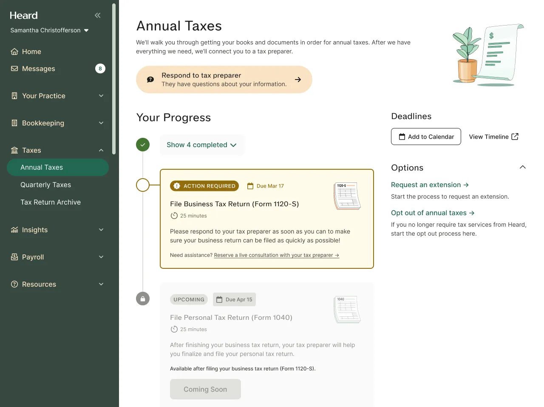Click File Personal Tax Return (Form 1040) title
Viewport: 544px width, 407px height.
pyautogui.click(x=231, y=318)
